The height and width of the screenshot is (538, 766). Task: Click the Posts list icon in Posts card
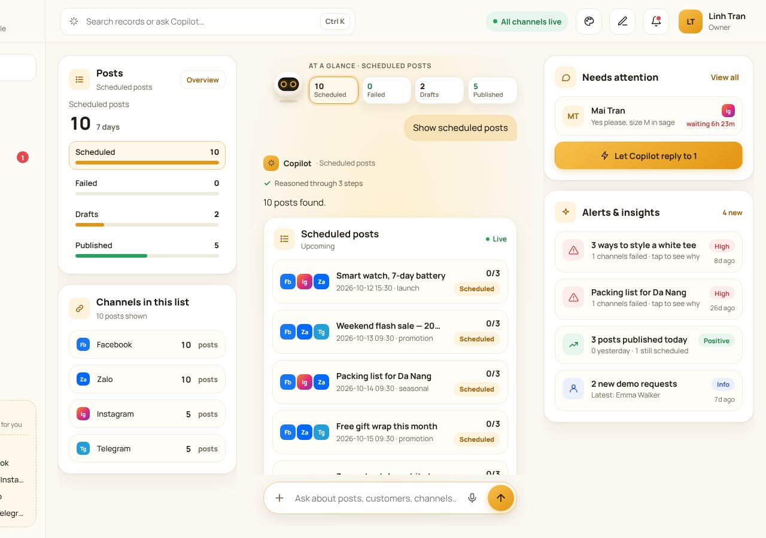coord(80,80)
